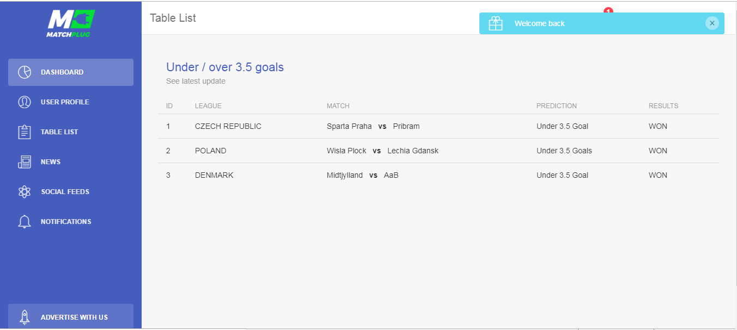737x330 pixels.
Task: Click the User Profile person icon
Action: pos(25,102)
